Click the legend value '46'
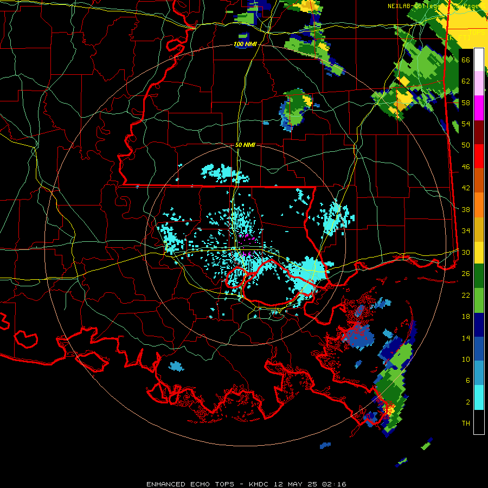 click(466, 167)
